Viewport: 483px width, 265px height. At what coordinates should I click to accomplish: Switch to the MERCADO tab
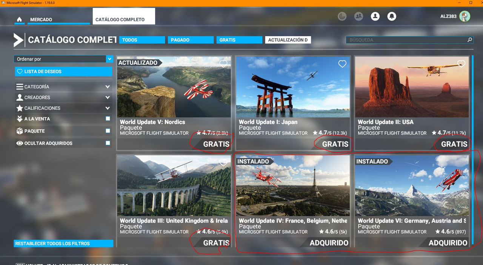click(58, 20)
